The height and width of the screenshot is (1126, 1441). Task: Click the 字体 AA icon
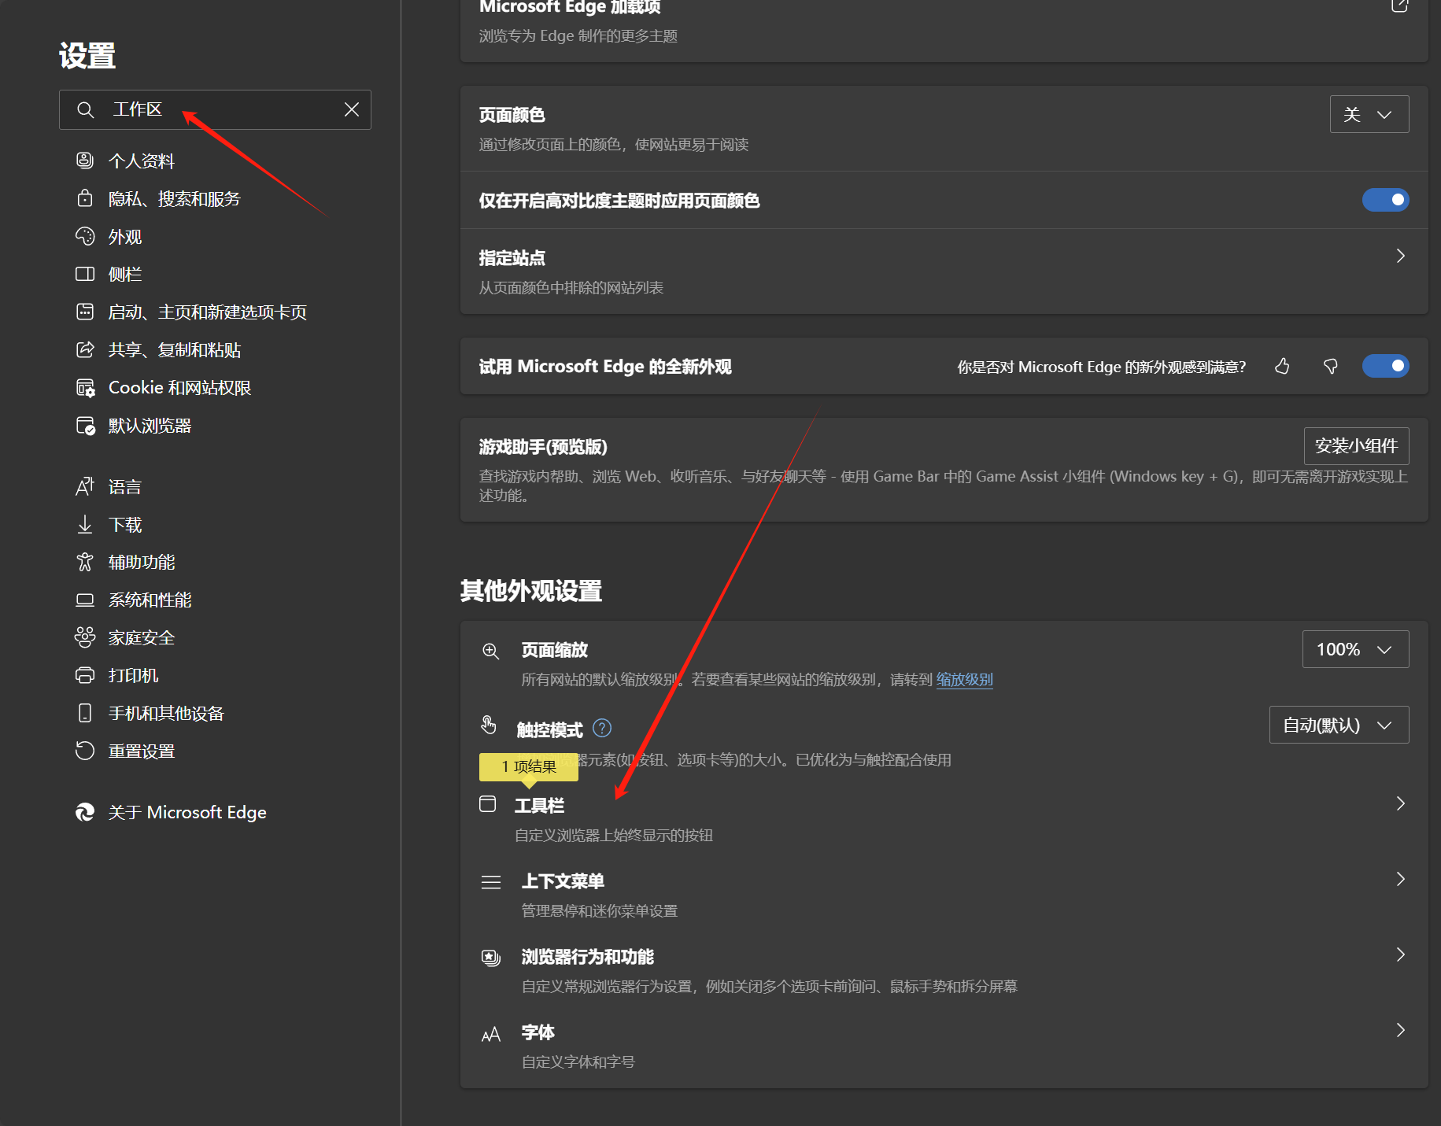(x=491, y=1034)
